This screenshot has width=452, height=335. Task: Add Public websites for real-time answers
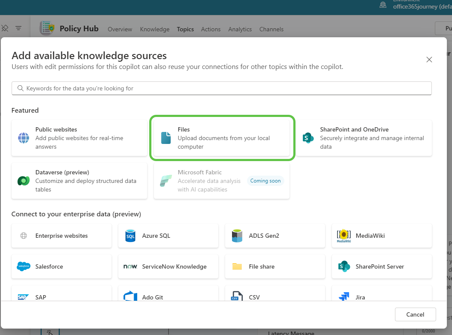coord(79,138)
